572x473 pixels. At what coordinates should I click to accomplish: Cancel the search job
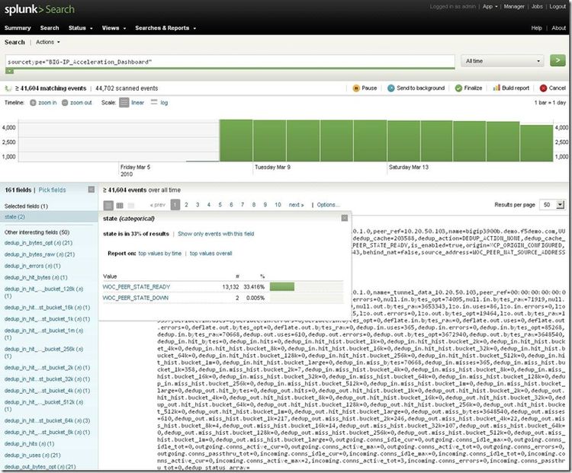point(543,88)
